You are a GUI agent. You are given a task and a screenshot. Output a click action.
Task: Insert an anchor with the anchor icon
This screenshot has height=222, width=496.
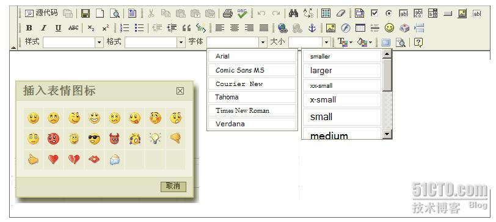tap(312, 28)
